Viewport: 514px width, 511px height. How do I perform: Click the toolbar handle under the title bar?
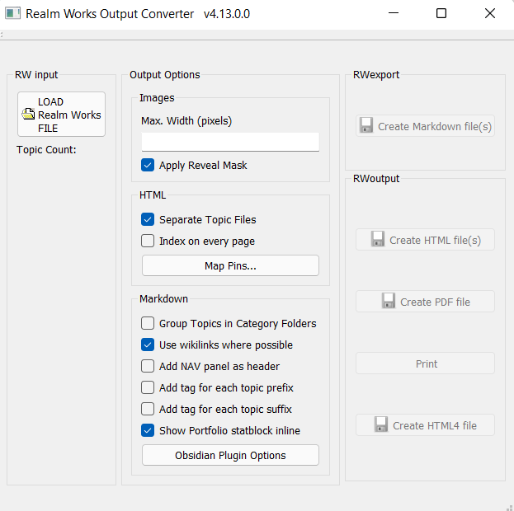(x=2, y=35)
